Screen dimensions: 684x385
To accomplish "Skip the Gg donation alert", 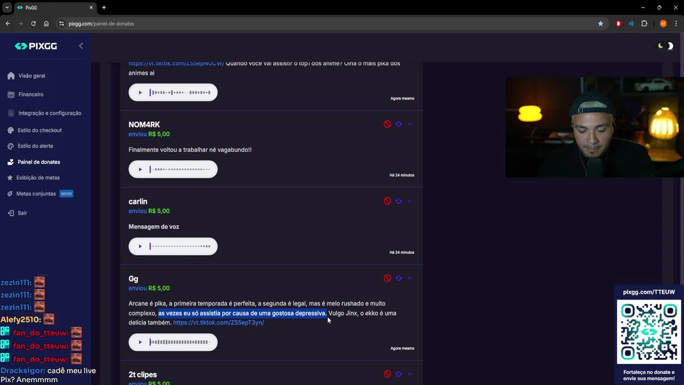I will (410, 278).
